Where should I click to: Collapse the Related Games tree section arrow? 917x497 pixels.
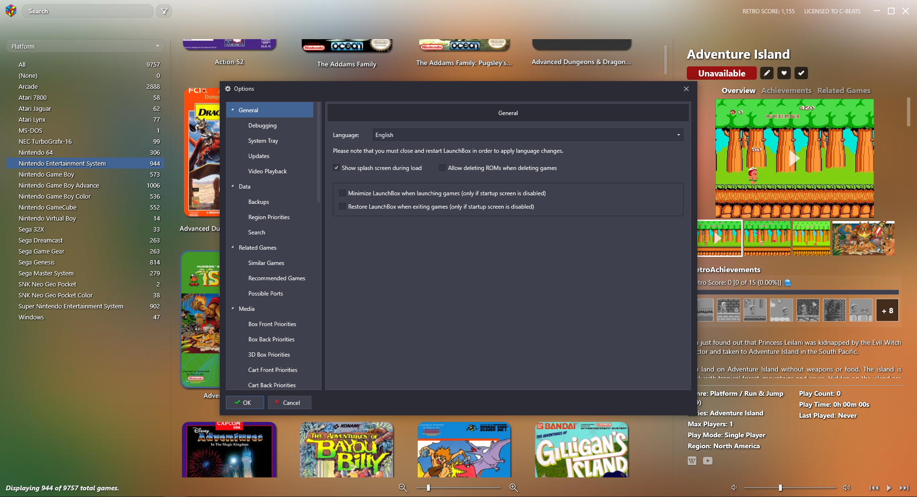tap(233, 247)
